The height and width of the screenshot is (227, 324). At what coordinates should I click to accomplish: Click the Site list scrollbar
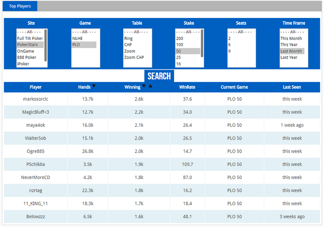[x=45, y=45]
